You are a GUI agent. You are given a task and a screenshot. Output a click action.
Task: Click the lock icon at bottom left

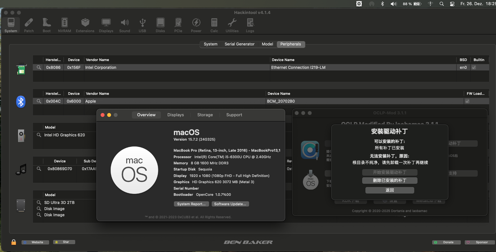point(14,242)
